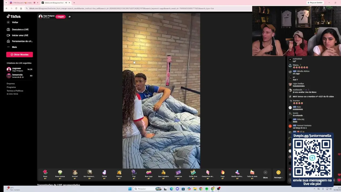341x192 pixels.
Task: Send the Palmas gift
Action: 119,174
